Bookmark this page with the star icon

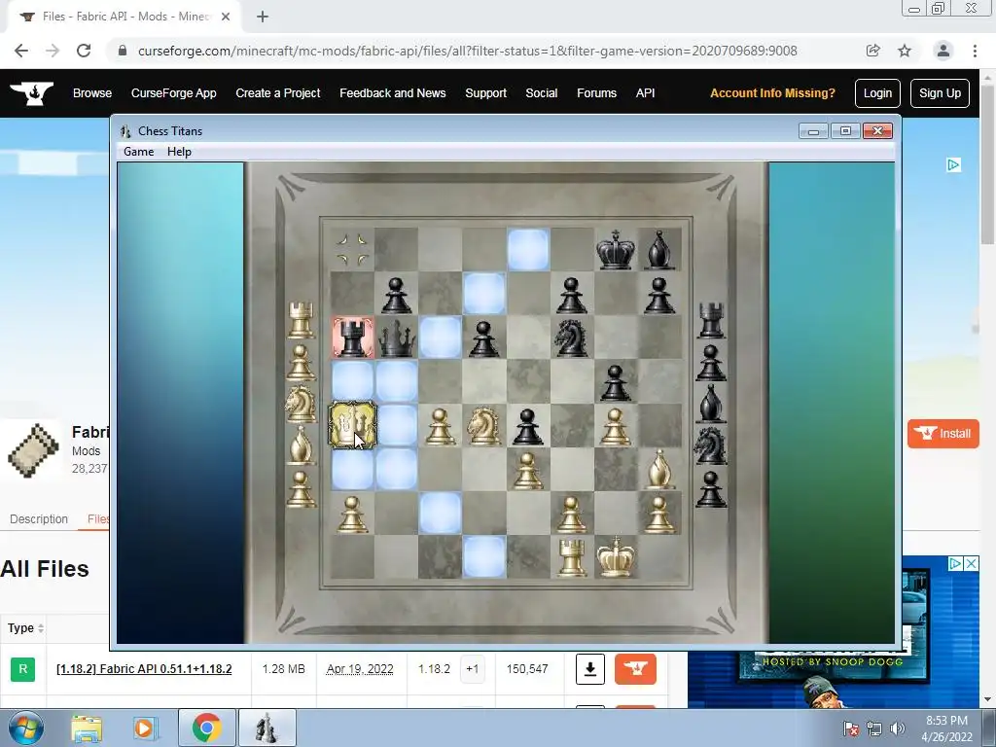click(905, 51)
